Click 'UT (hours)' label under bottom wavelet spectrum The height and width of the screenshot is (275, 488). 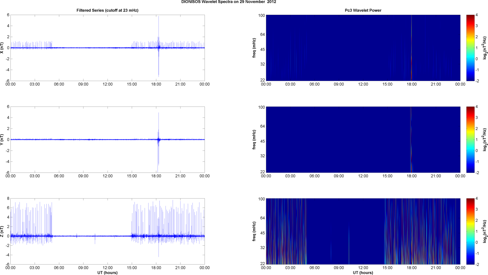[363, 273]
